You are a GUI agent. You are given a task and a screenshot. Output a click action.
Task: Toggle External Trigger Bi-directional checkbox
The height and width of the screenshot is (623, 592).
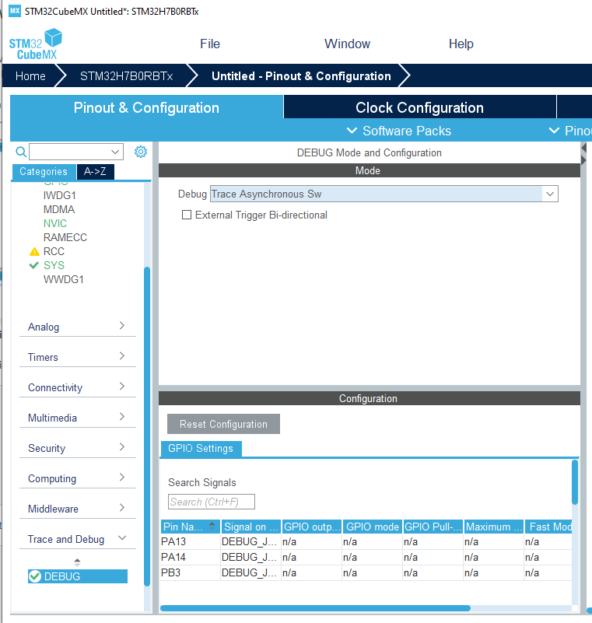(x=187, y=215)
